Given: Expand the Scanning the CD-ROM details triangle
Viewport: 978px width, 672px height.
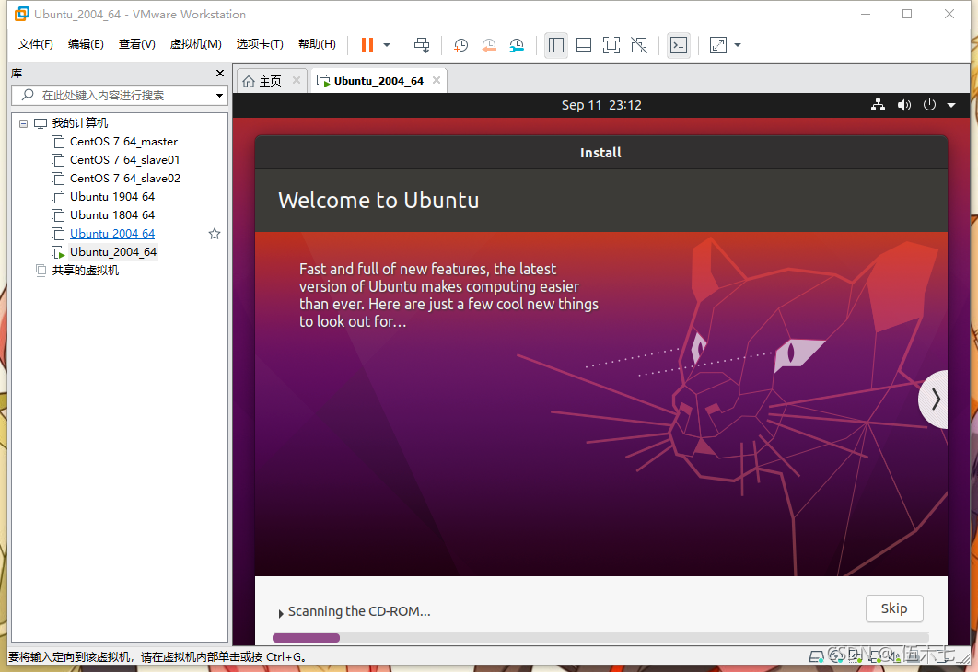Looking at the screenshot, I should [x=281, y=613].
